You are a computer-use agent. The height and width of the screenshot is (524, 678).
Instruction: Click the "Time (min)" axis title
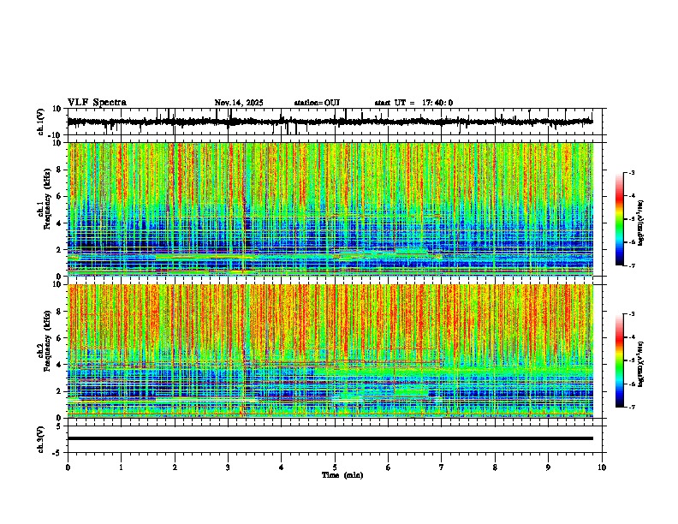click(342, 475)
